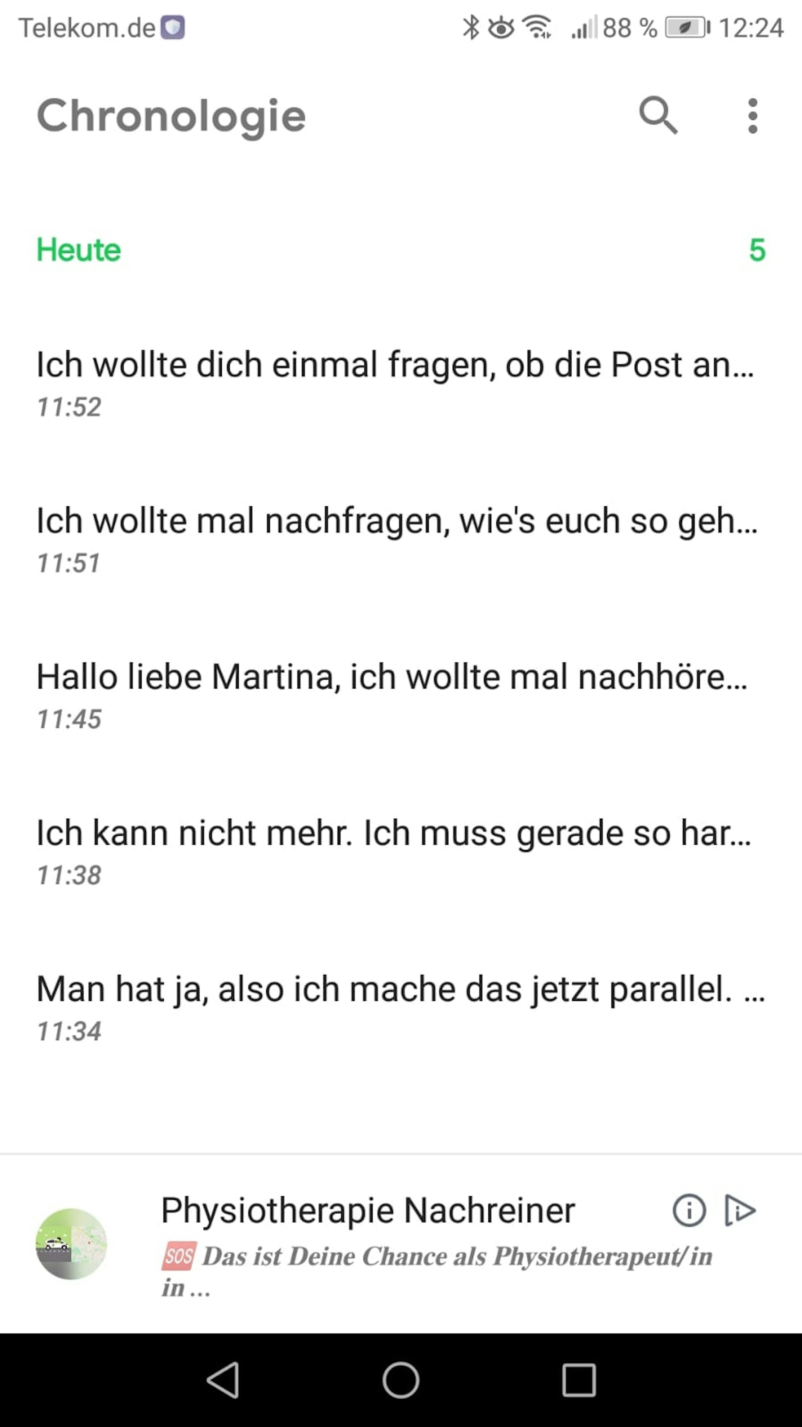The height and width of the screenshot is (1427, 802).
Task: Tap the AdChoices arrow icon on the ad
Action: pos(741,1210)
